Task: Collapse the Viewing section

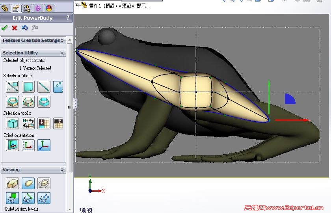Action: click(x=62, y=170)
